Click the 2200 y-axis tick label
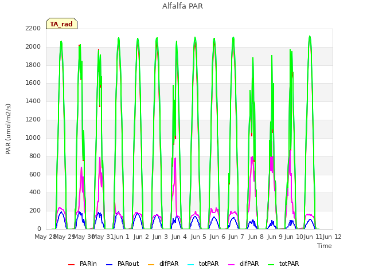This screenshot has width=367, height=275. [x=33, y=28]
